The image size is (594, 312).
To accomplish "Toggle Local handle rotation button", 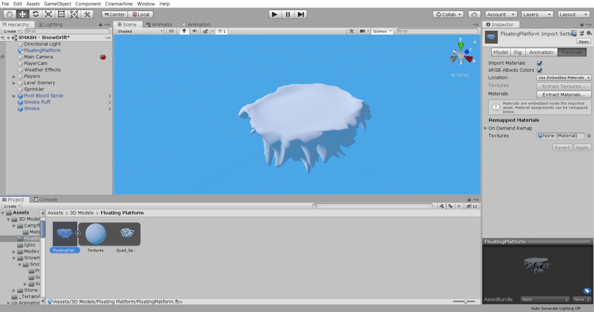I will [141, 14].
